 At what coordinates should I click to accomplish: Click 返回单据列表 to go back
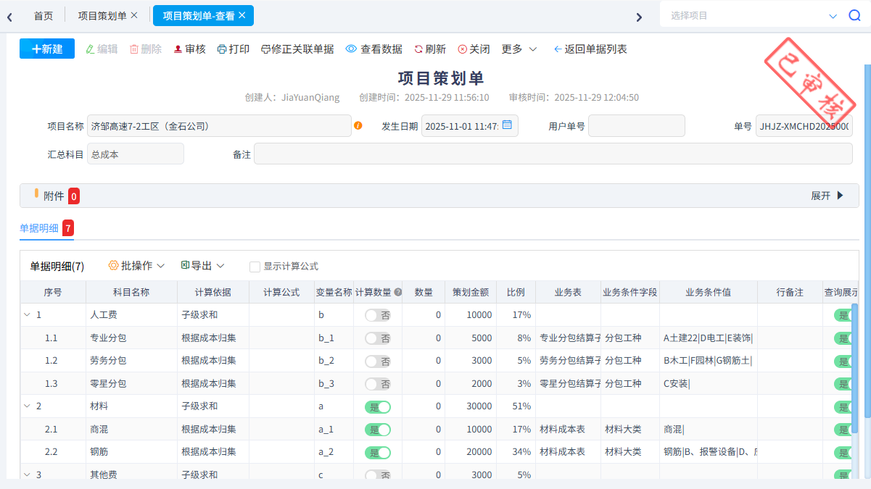590,49
